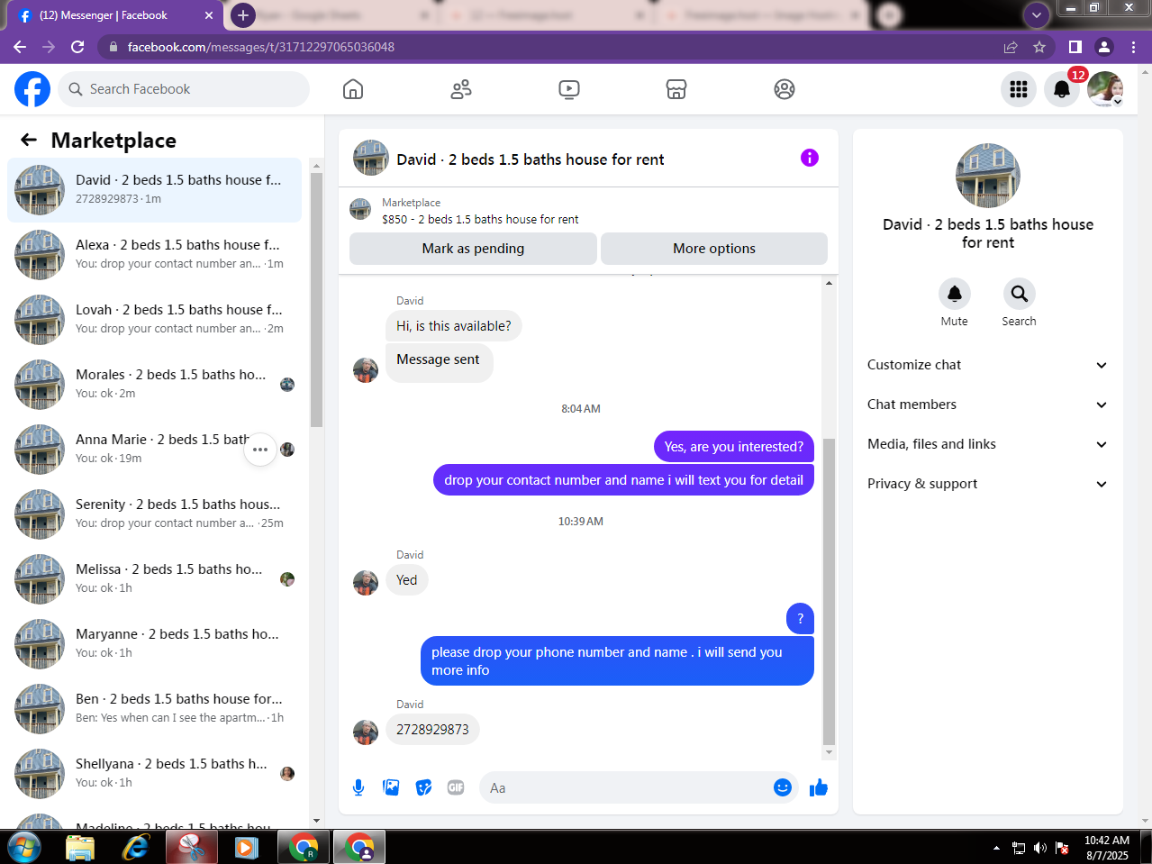Click the 'Hi, is this available?' message

click(x=454, y=326)
